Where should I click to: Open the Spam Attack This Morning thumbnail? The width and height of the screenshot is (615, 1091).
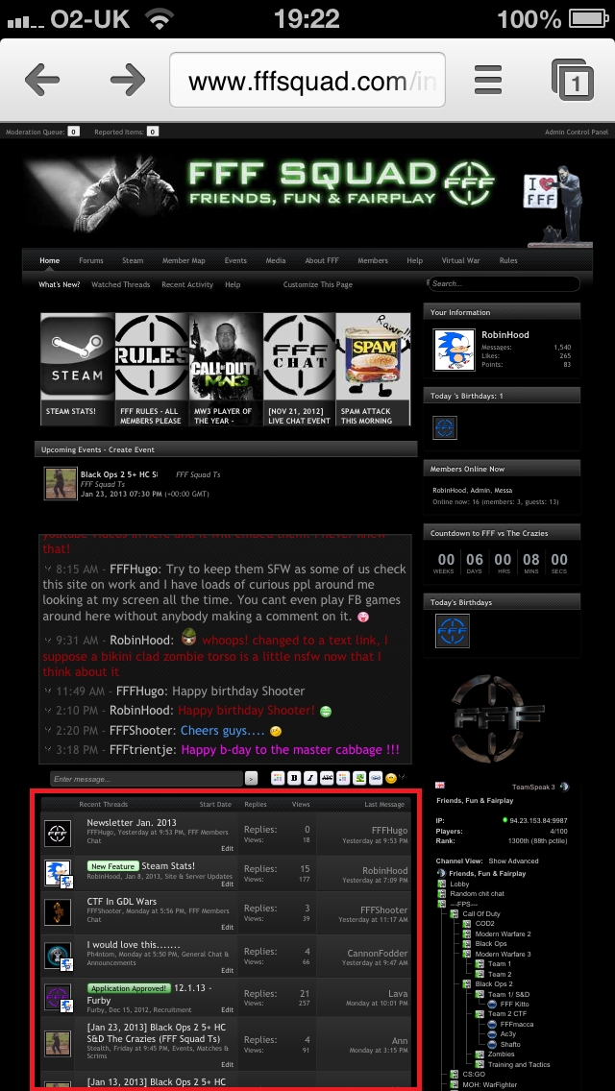tap(373, 370)
